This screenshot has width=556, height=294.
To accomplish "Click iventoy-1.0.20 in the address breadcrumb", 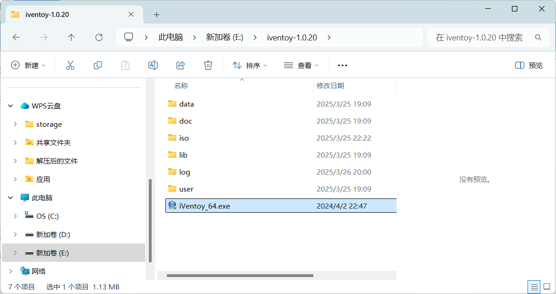I will point(292,37).
